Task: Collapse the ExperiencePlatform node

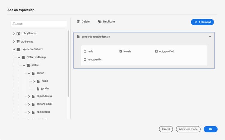Action: pyautogui.click(x=14, y=50)
